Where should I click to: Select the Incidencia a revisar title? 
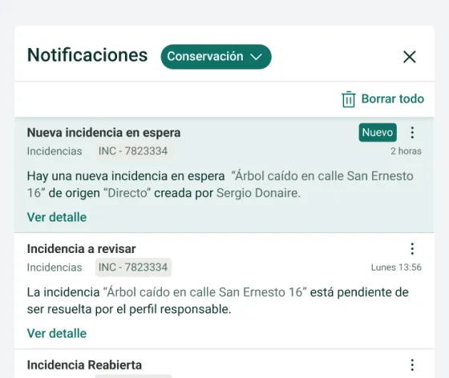(x=81, y=249)
